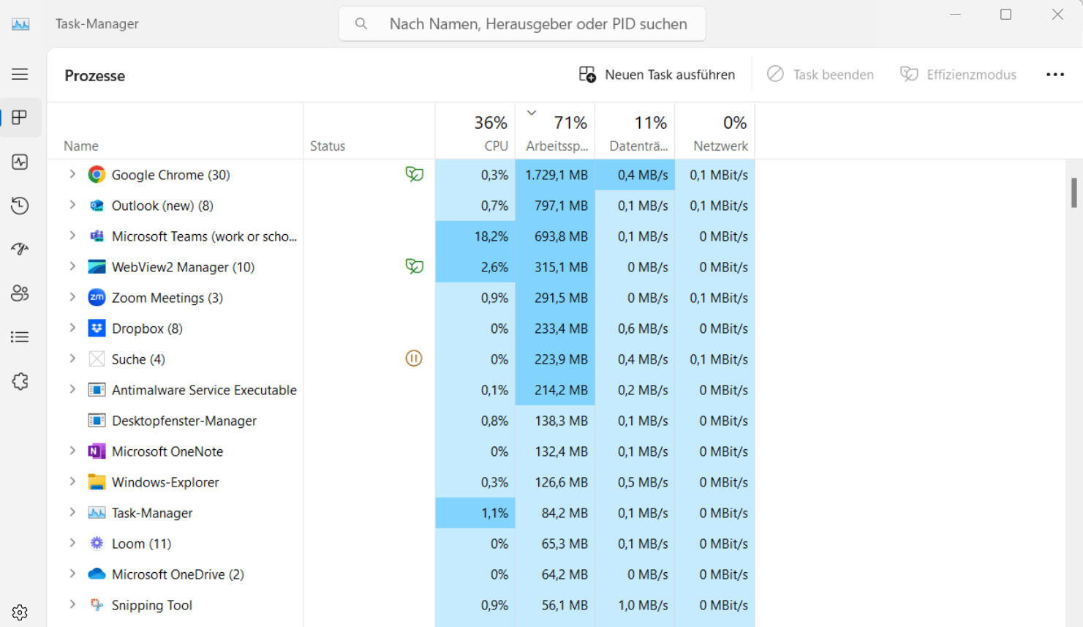Click the Effizienzmodus button

958,75
